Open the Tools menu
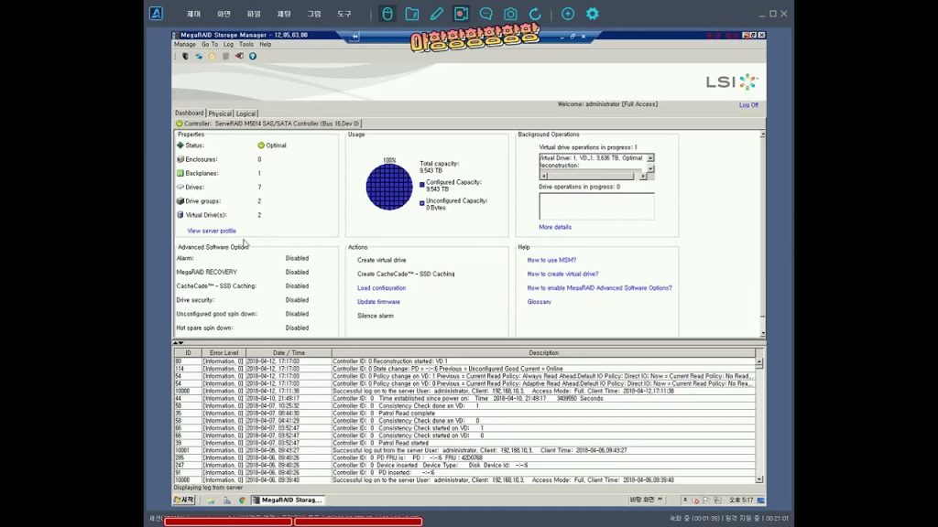The image size is (938, 527). pos(246,44)
